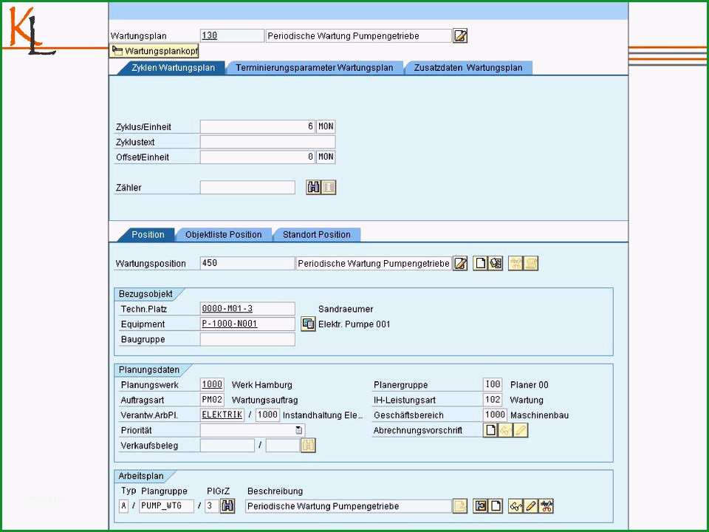Viewport: 709px width, 532px height.
Task: Click Techn.Platz field 0000-M01-3
Action: [x=247, y=309]
